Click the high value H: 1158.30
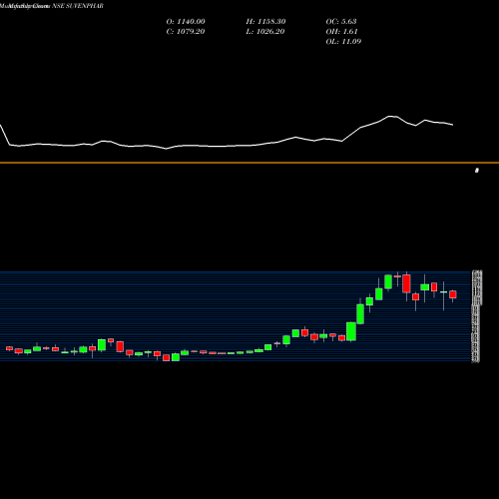 (x=265, y=22)
